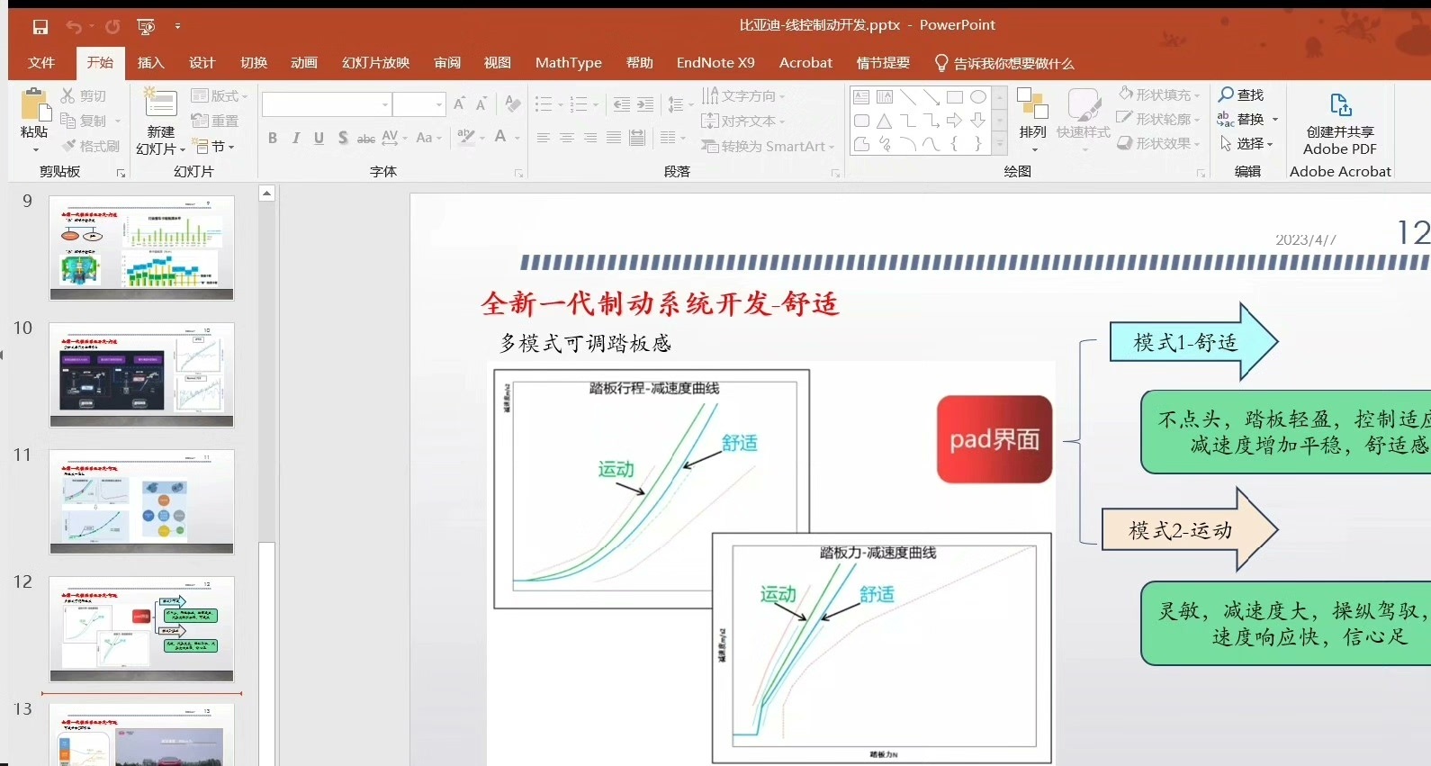The width and height of the screenshot is (1431, 766).
Task: Switch to Animations (动画) tab
Action: pyautogui.click(x=304, y=63)
